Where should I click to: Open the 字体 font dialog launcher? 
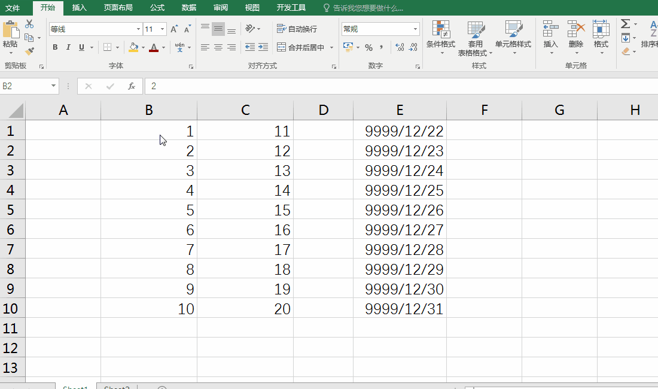pyautogui.click(x=191, y=66)
